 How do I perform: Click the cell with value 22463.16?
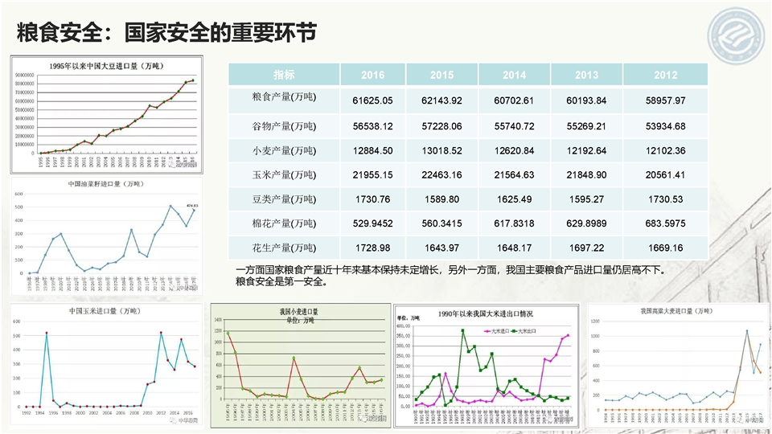coord(441,175)
